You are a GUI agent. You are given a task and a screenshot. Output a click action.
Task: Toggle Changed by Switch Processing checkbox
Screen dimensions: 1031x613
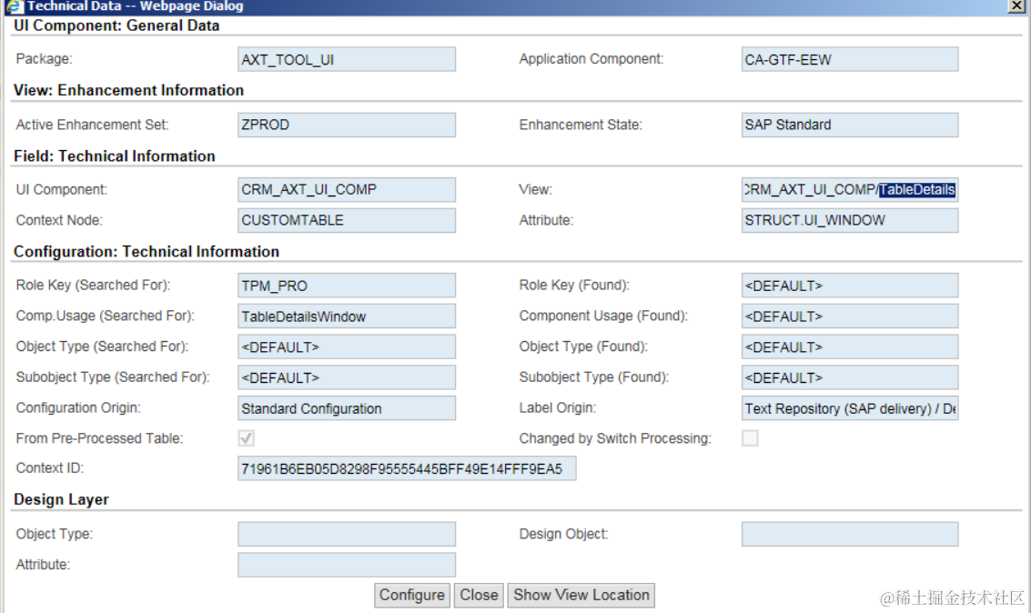tap(750, 438)
